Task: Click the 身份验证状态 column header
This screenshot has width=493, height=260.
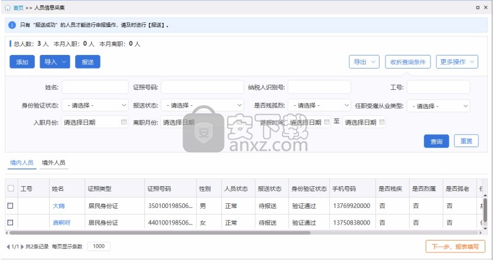Action: (309, 188)
